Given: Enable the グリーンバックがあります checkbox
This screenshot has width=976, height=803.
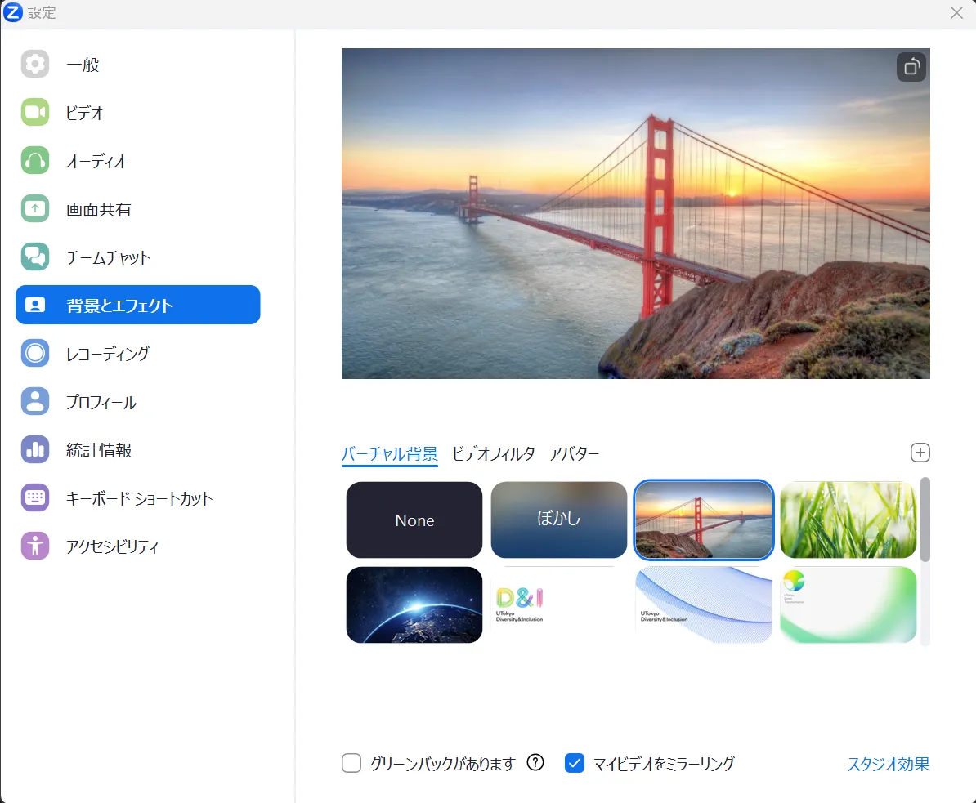Looking at the screenshot, I should click(x=351, y=764).
